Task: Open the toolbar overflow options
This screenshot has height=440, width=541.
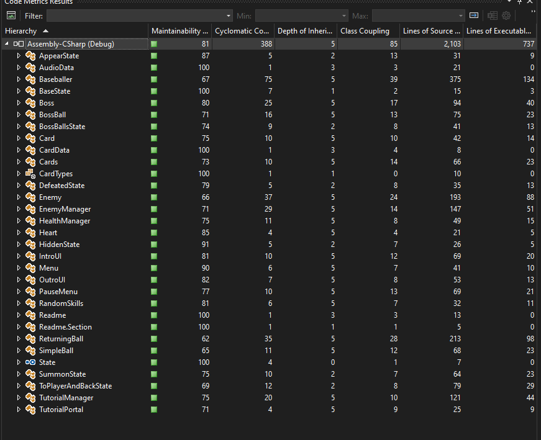Action: [534, 13]
